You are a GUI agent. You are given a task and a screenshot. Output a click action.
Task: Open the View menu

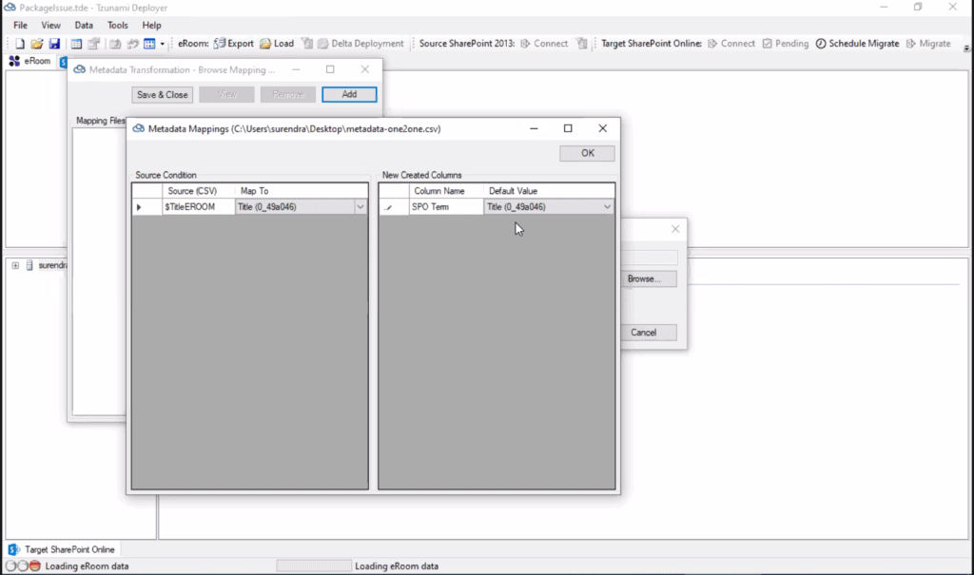pyautogui.click(x=51, y=26)
